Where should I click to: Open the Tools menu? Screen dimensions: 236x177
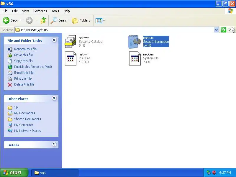pyautogui.click(x=55, y=11)
